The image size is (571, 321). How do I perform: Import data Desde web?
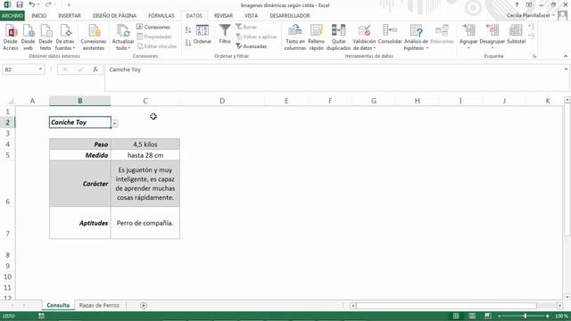pos(28,37)
